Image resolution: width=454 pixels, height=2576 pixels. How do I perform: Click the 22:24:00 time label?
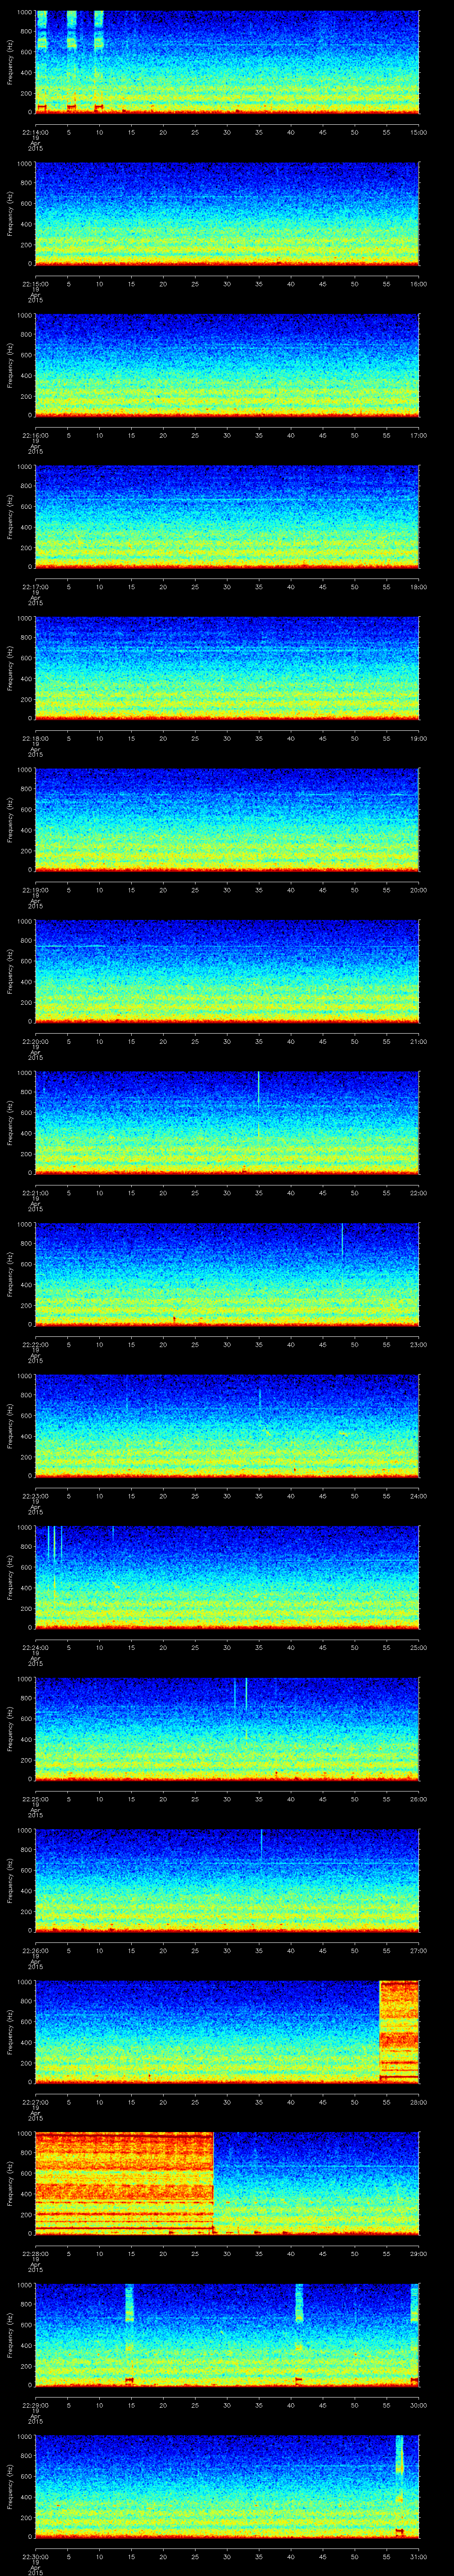click(x=35, y=1647)
